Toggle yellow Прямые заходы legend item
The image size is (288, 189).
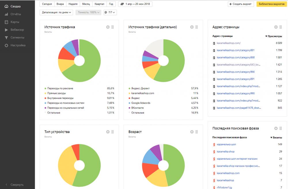pos(55,93)
